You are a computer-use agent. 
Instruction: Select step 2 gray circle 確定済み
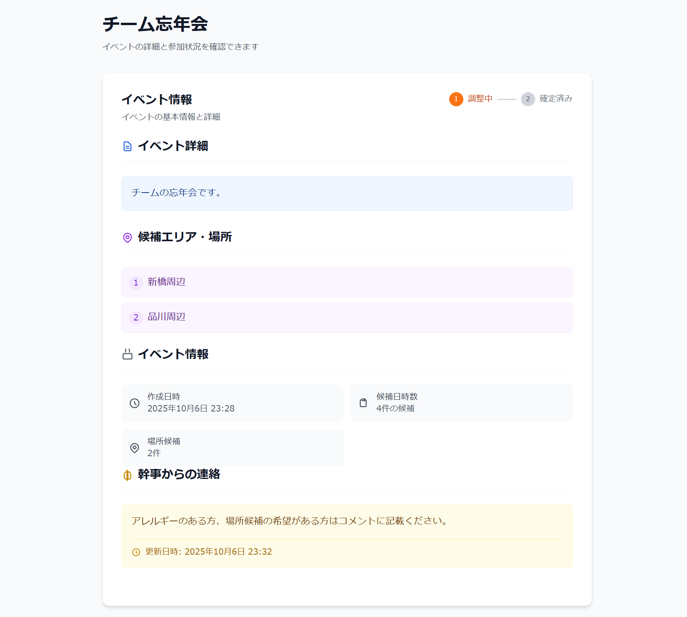[x=528, y=99]
